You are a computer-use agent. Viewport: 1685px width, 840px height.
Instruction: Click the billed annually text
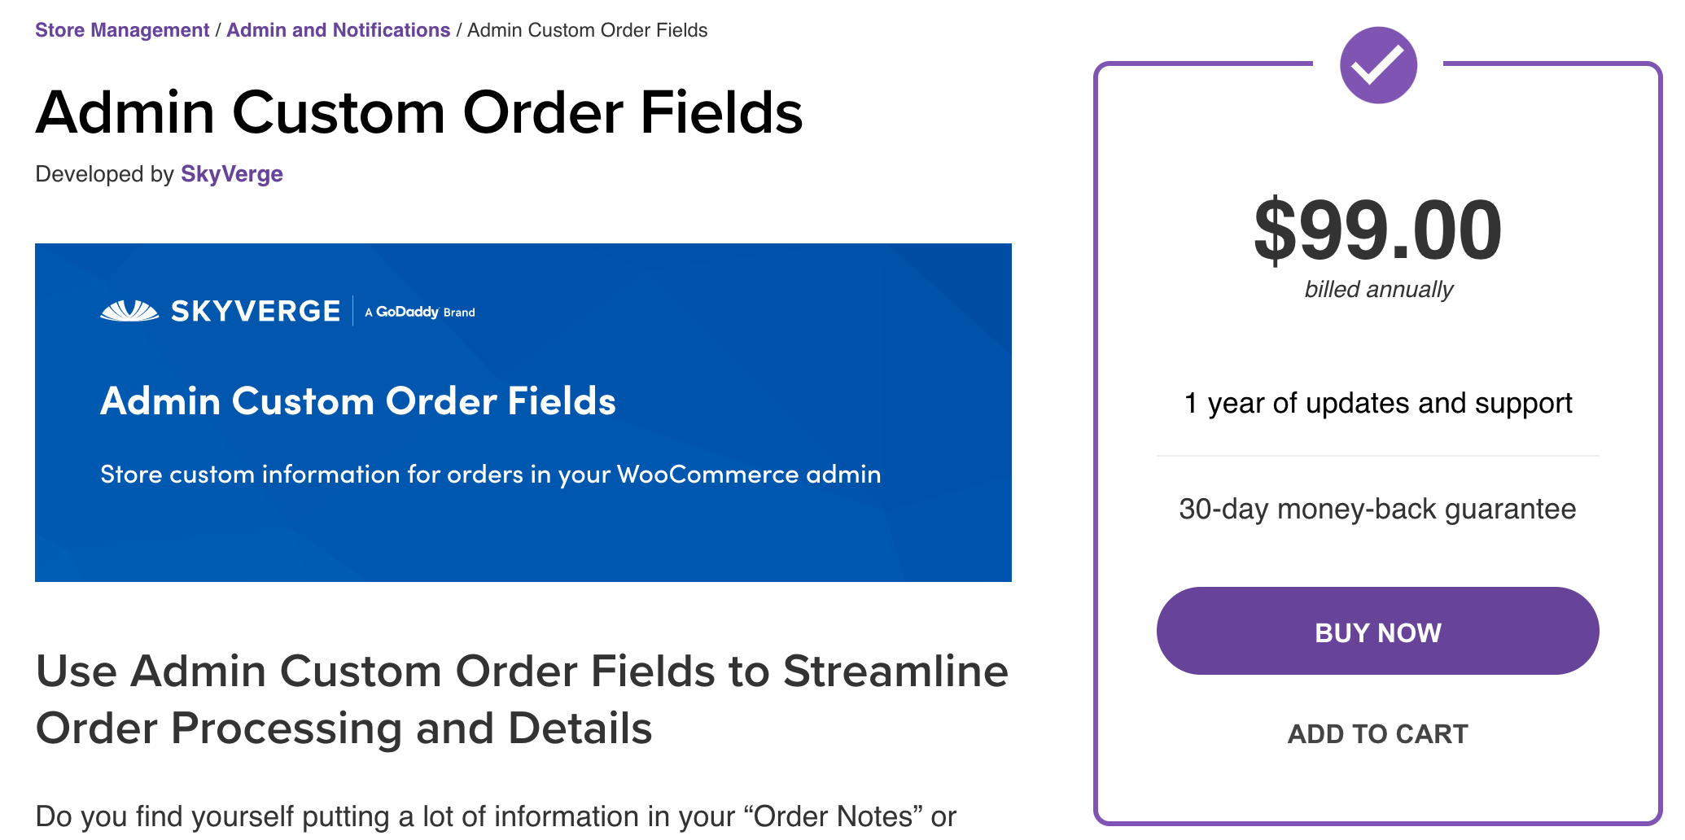[x=1378, y=290]
